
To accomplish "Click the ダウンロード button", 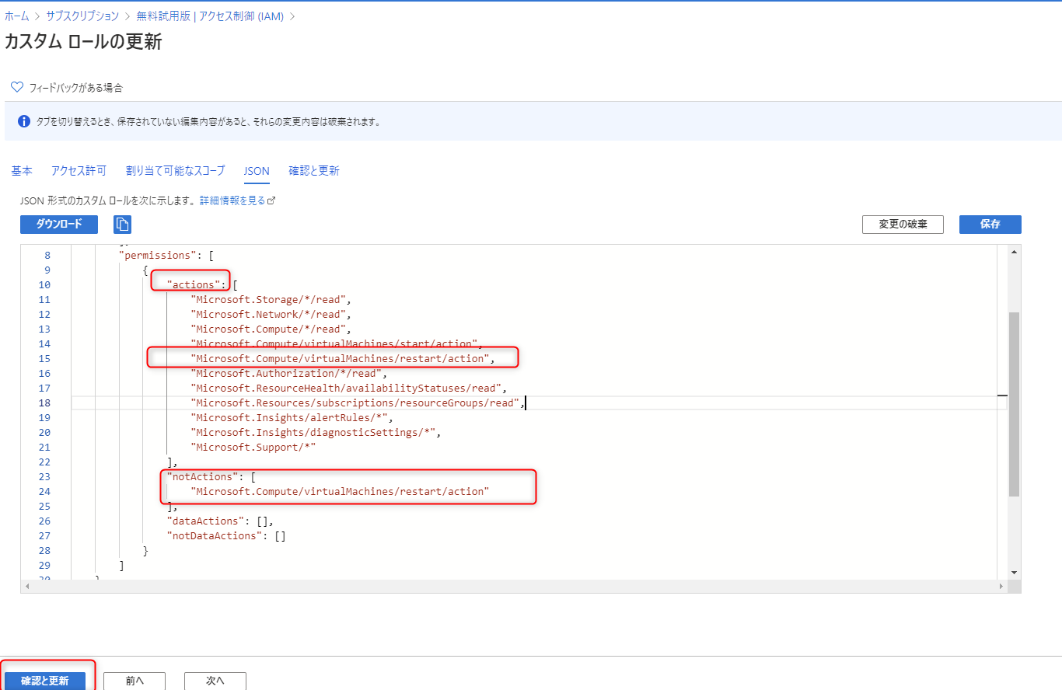I will (x=59, y=224).
